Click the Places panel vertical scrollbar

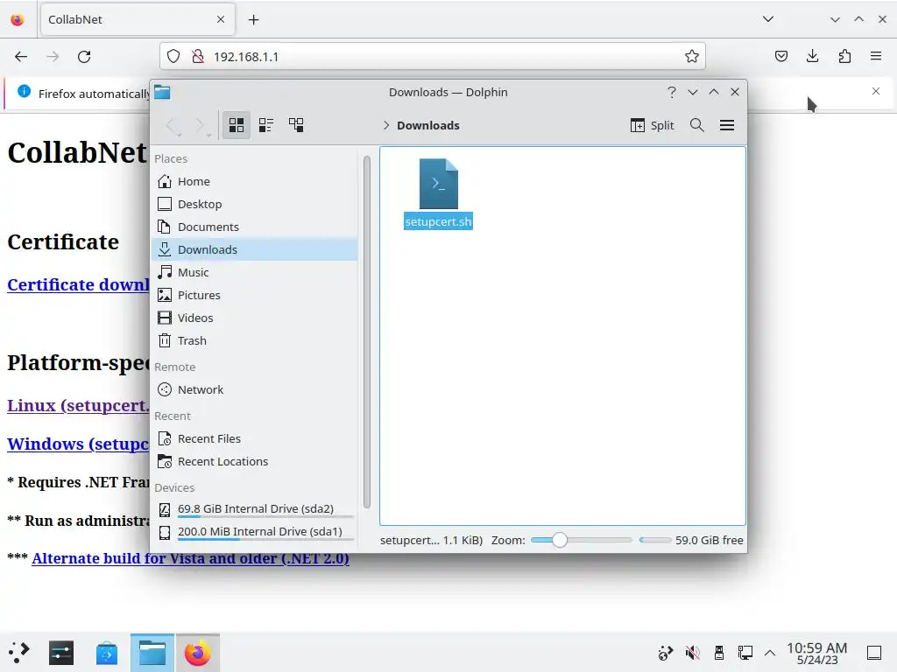367,332
